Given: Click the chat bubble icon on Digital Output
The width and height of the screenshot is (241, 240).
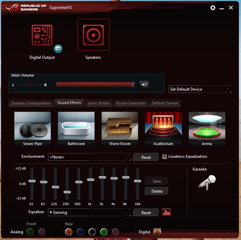Looking at the screenshot, I should pyautogui.click(x=58, y=49).
